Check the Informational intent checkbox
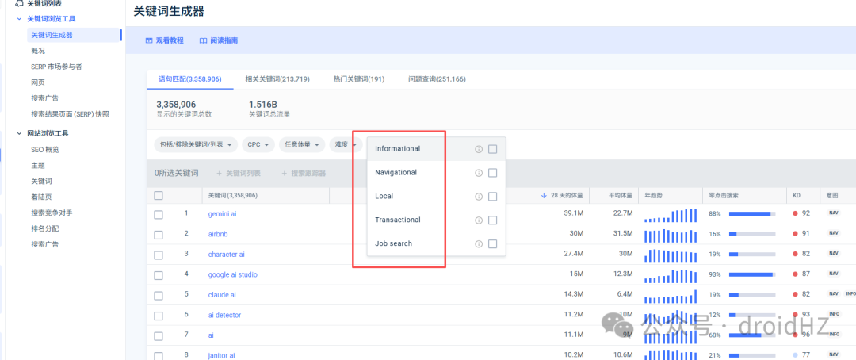This screenshot has height=360, width=856. [492, 149]
